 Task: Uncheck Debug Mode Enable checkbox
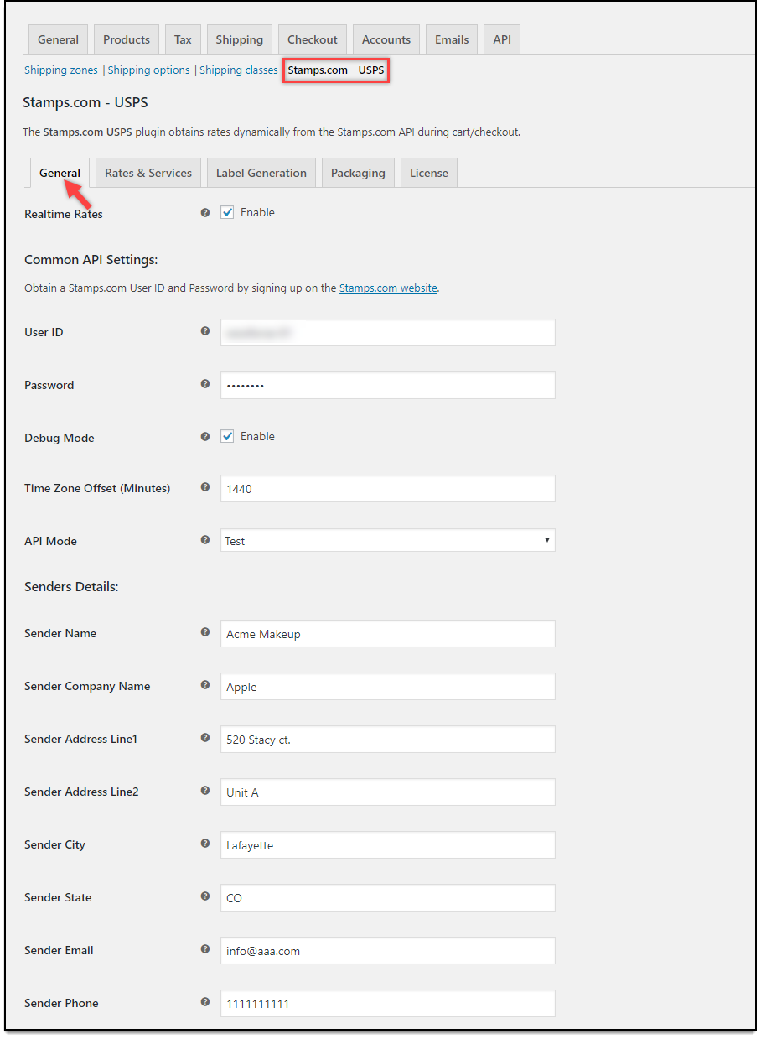click(x=227, y=437)
